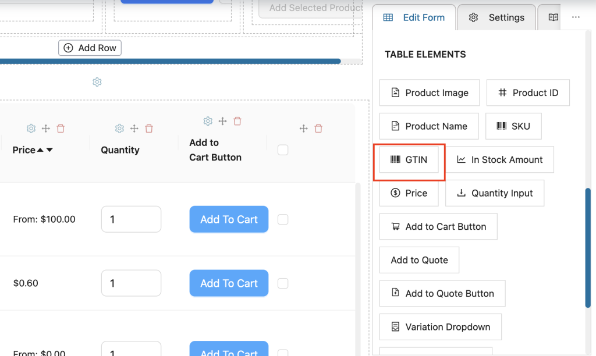Click quantity input in the $0.60 row
This screenshot has width=596, height=356.
(x=131, y=283)
